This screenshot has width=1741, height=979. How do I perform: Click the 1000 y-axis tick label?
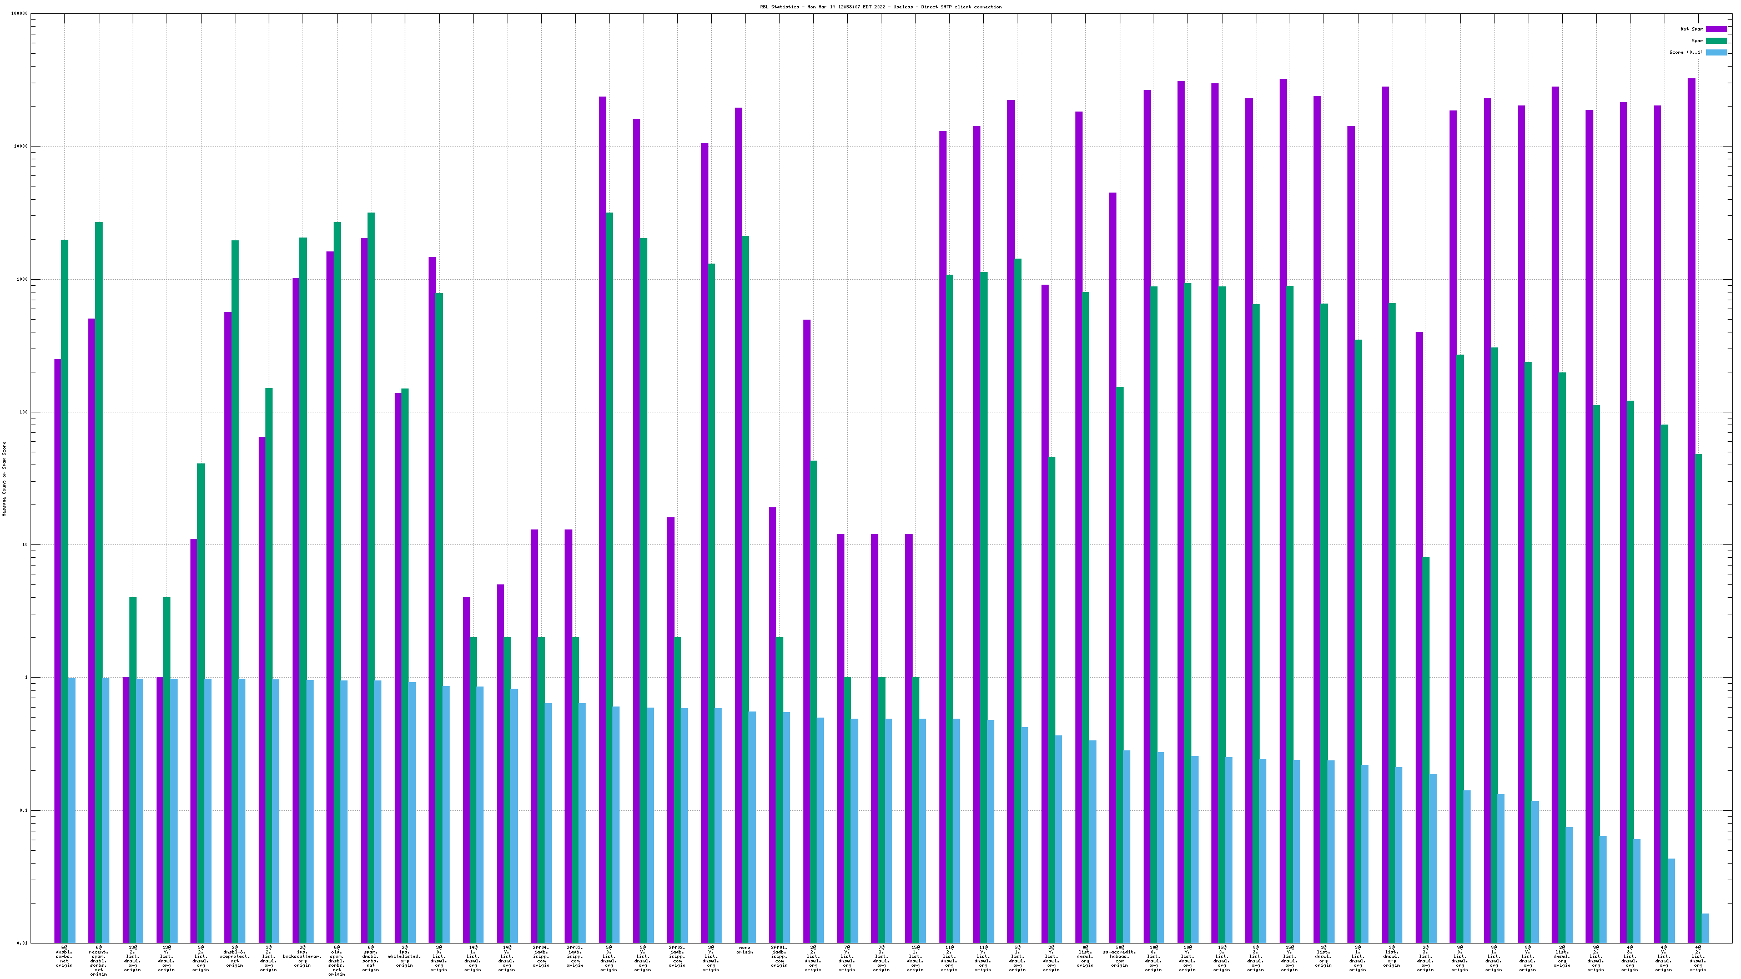click(22, 279)
